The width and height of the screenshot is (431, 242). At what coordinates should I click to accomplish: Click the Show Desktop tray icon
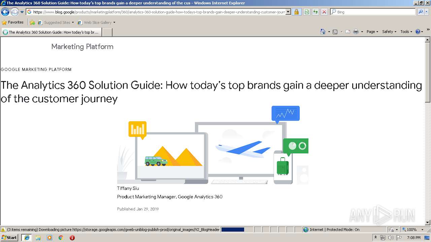point(428,238)
